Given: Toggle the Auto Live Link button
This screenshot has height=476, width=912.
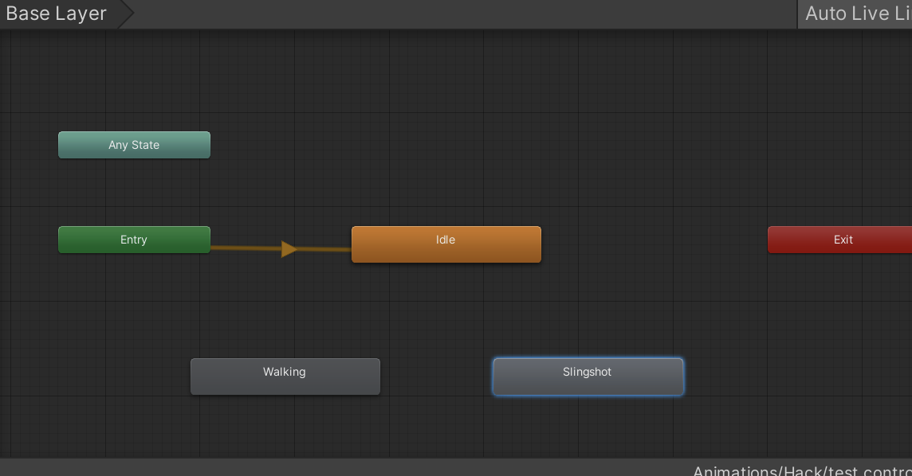Looking at the screenshot, I should coord(856,14).
